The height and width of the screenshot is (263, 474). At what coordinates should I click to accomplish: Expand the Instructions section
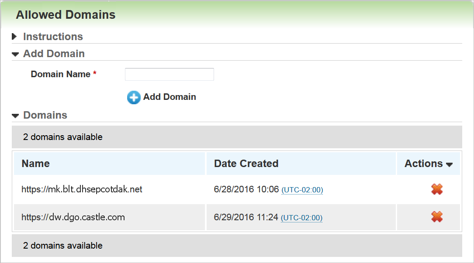[x=14, y=37]
